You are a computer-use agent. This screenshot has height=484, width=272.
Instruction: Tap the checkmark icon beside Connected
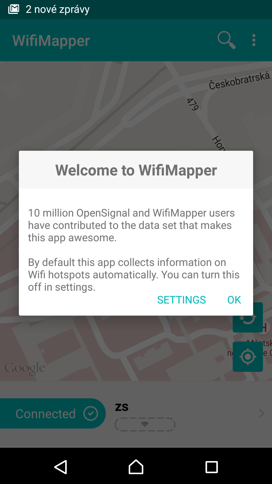[x=91, y=413]
